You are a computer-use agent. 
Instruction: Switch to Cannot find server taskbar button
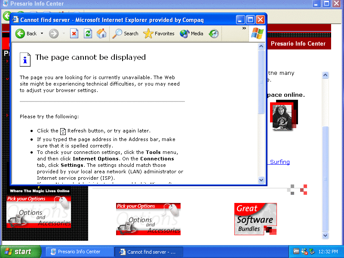[149, 252]
